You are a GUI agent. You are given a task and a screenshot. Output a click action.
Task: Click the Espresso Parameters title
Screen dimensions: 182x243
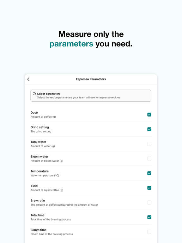click(x=91, y=79)
